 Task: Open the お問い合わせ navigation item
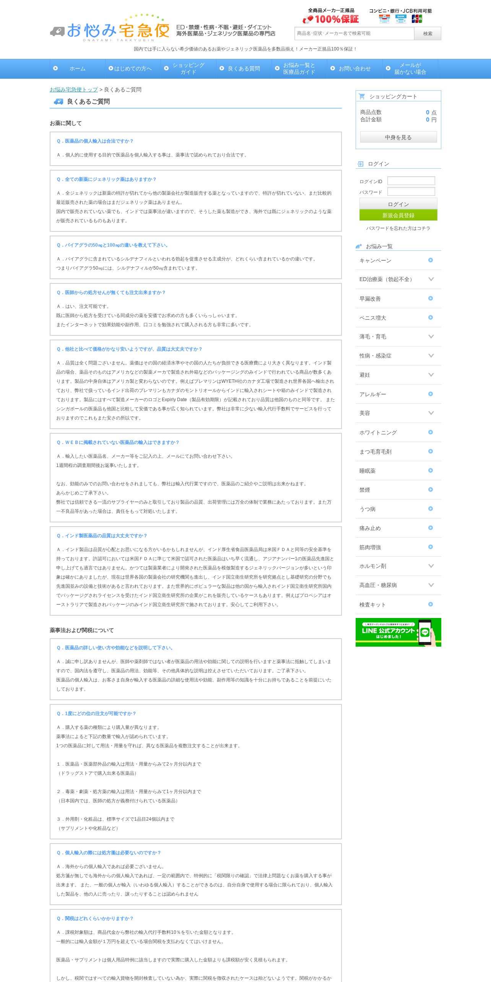pyautogui.click(x=355, y=69)
